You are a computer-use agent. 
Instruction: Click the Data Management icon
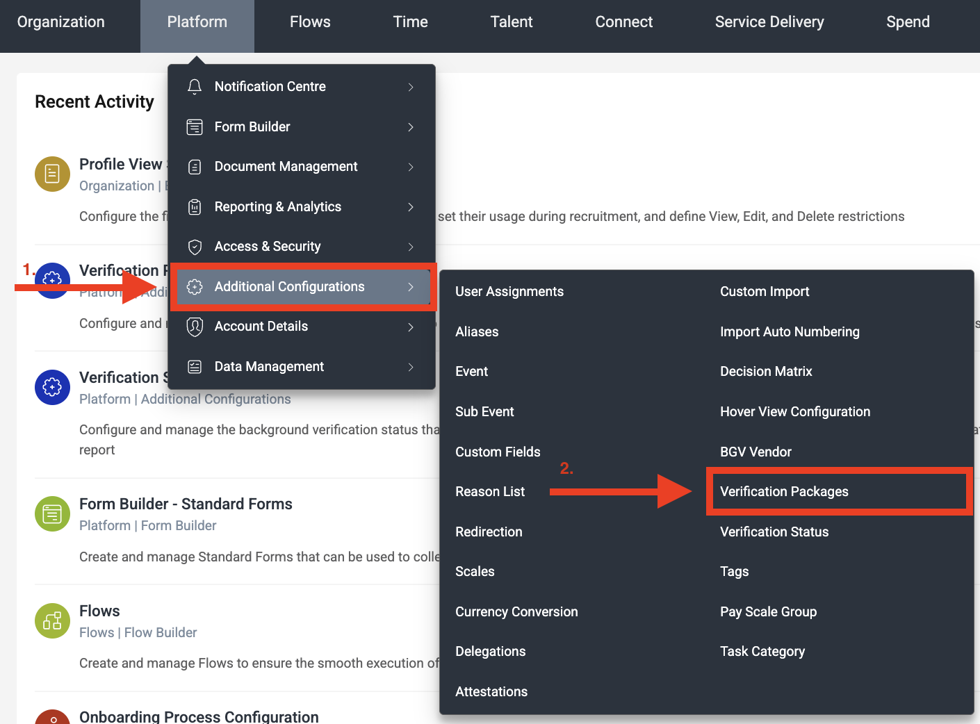coord(195,367)
